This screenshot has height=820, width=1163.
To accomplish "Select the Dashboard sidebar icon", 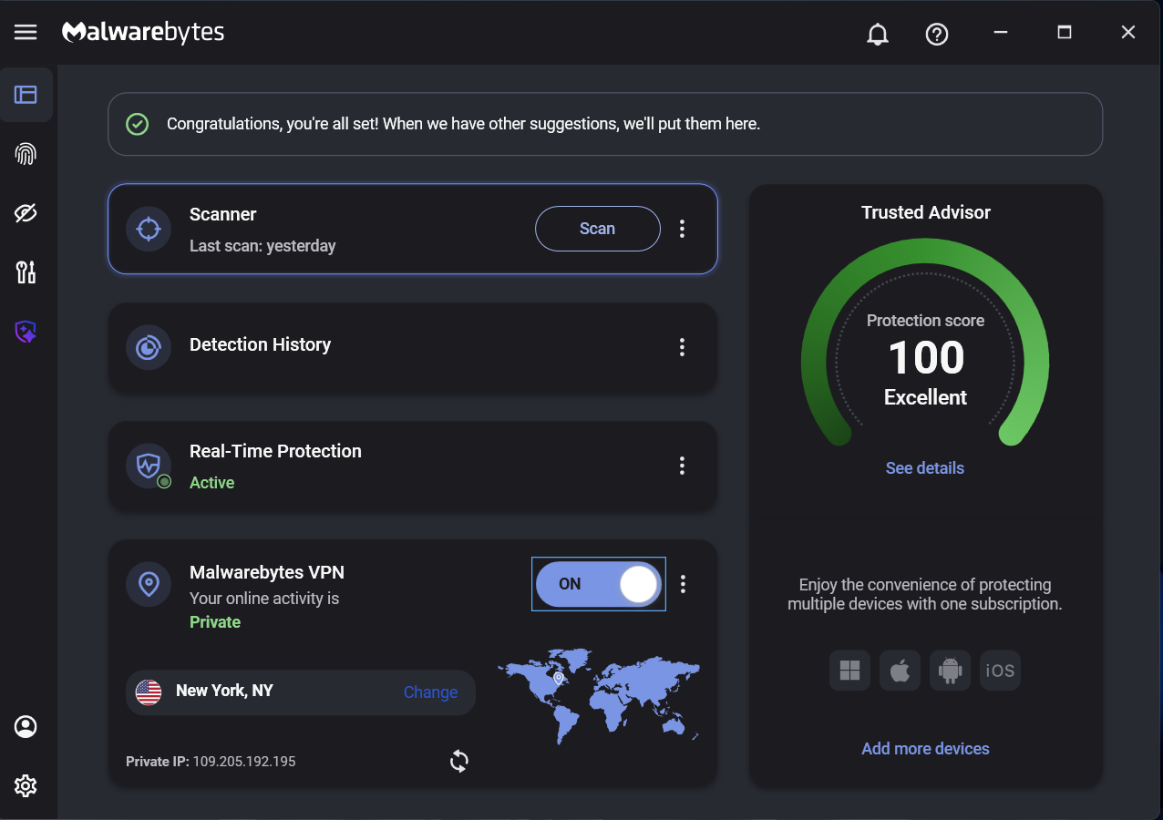I will (x=26, y=95).
